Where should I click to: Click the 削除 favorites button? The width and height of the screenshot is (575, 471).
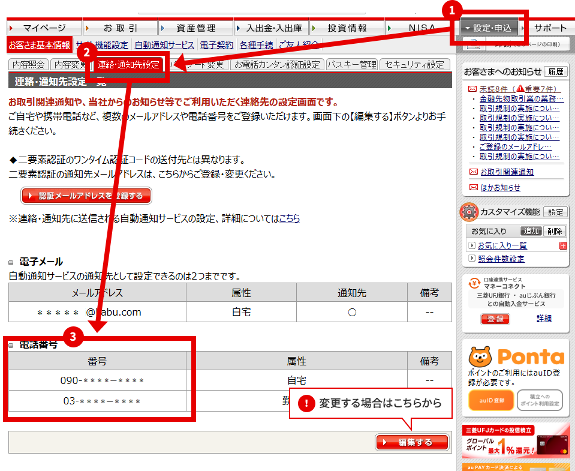(555, 231)
